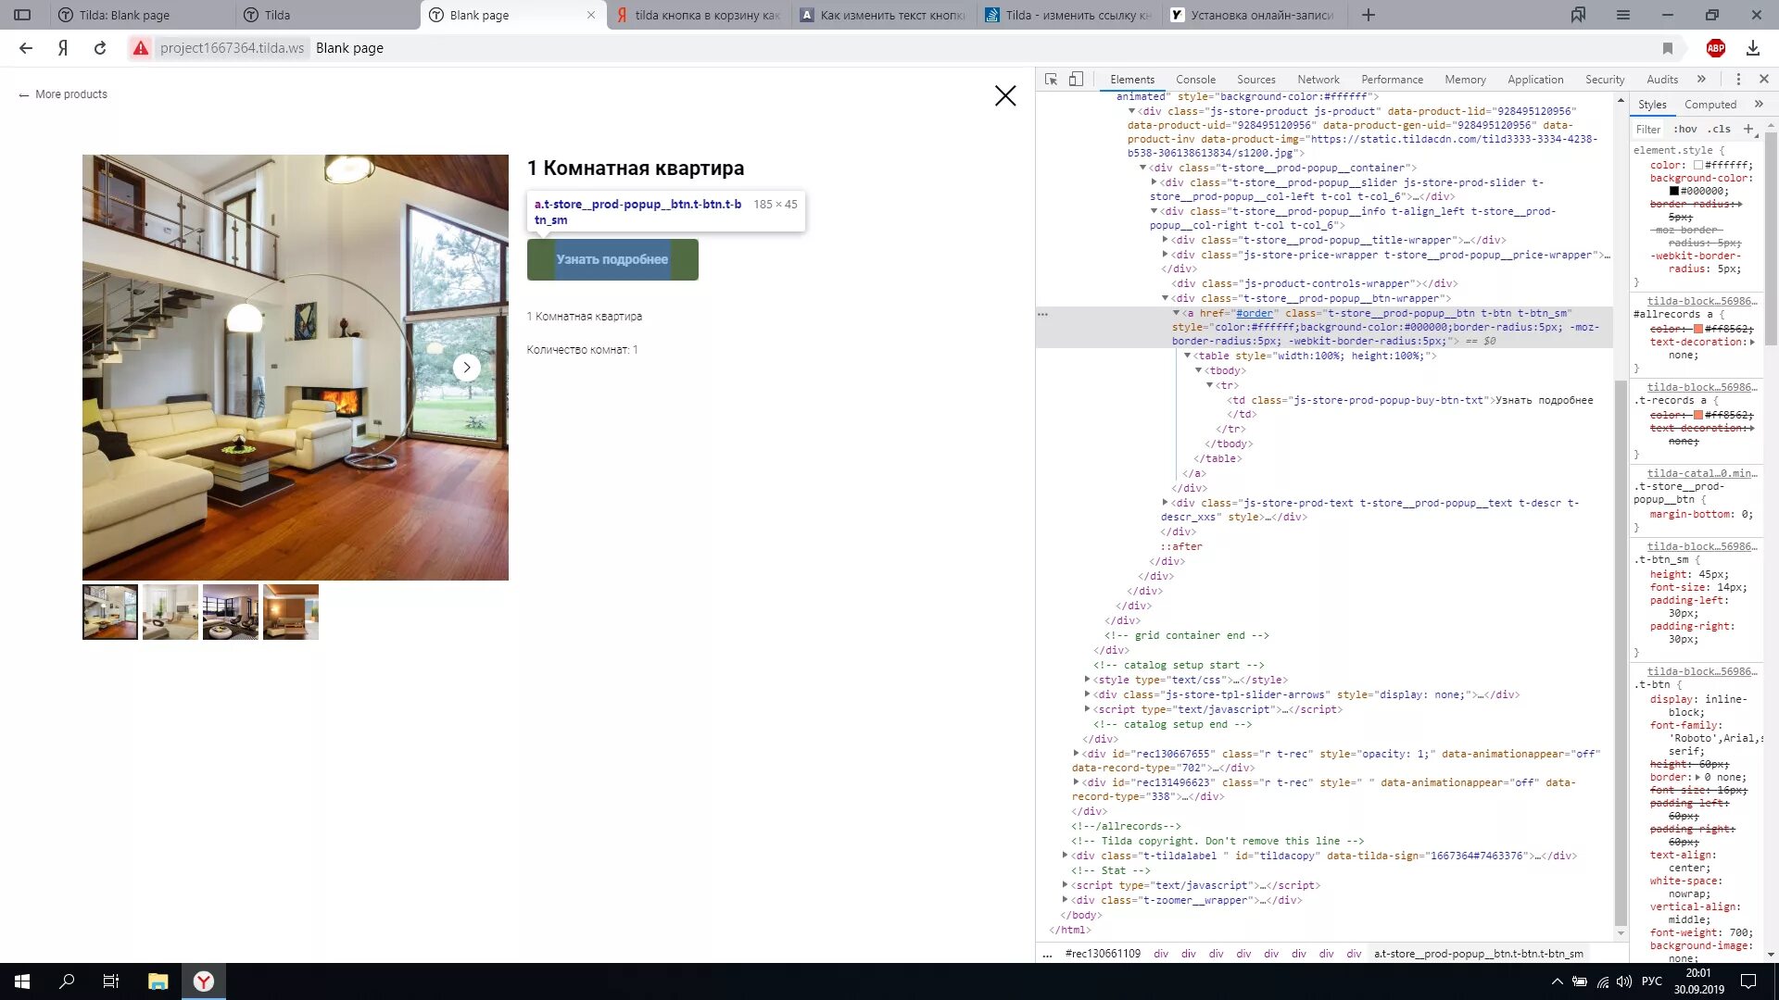Image resolution: width=1779 pixels, height=1000 pixels.
Task: Show more Styles sidebar tabs via chevron
Action: tap(1759, 105)
